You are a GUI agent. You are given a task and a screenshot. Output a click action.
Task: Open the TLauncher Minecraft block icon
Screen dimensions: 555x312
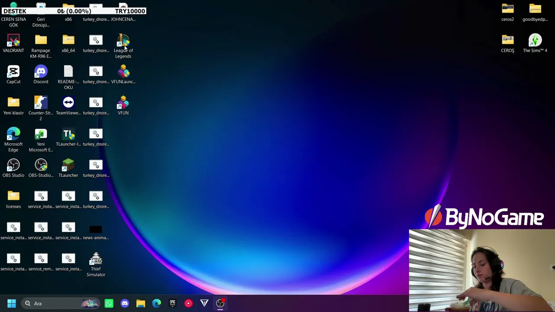tap(68, 169)
